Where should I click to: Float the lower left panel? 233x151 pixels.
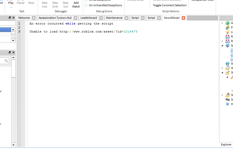pyautogui.click(x=10, y=52)
